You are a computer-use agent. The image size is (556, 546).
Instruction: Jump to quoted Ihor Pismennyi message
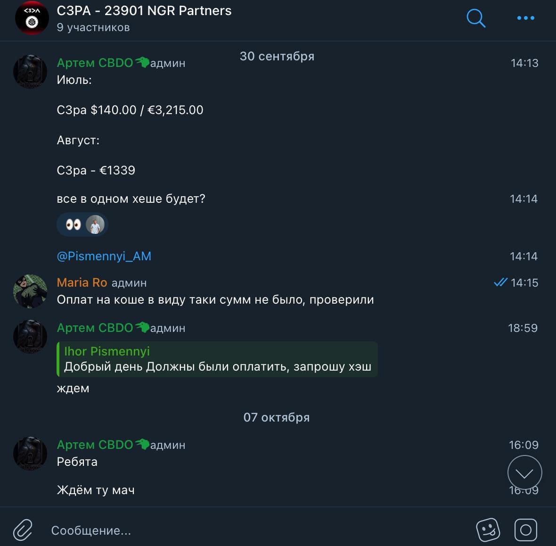tap(217, 359)
